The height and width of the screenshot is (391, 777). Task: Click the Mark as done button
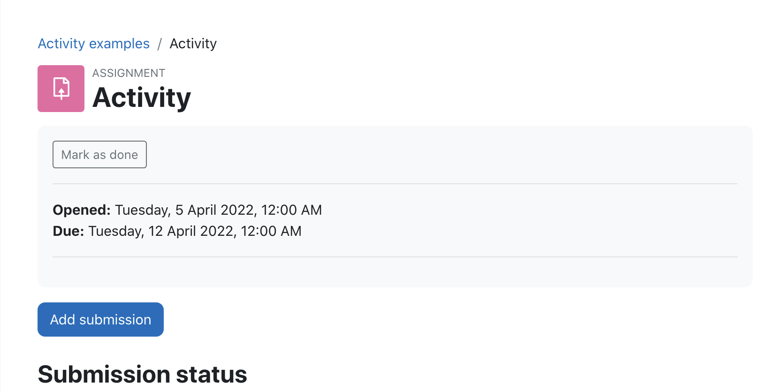click(x=99, y=155)
